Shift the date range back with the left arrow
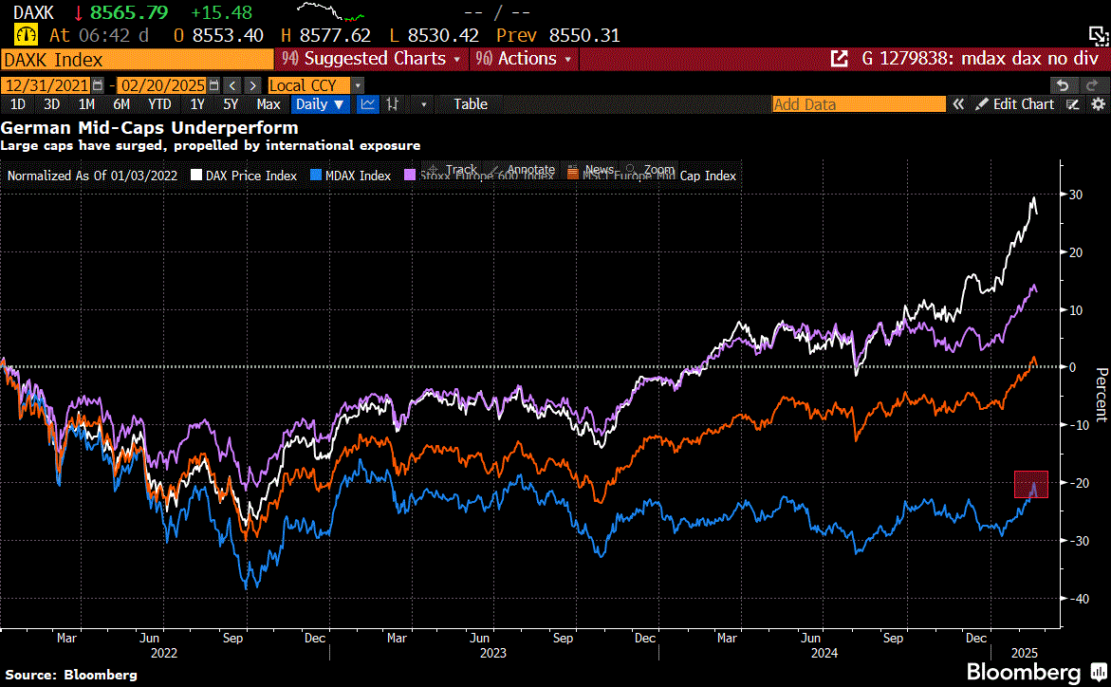1111x687 pixels. tap(232, 85)
